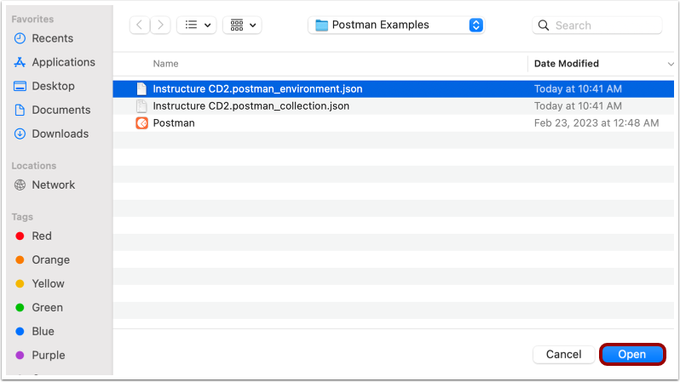Click the orange tag color dot
680x382 pixels.
(20, 259)
